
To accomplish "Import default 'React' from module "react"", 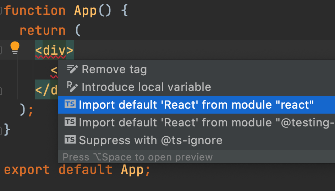I will click(196, 105).
